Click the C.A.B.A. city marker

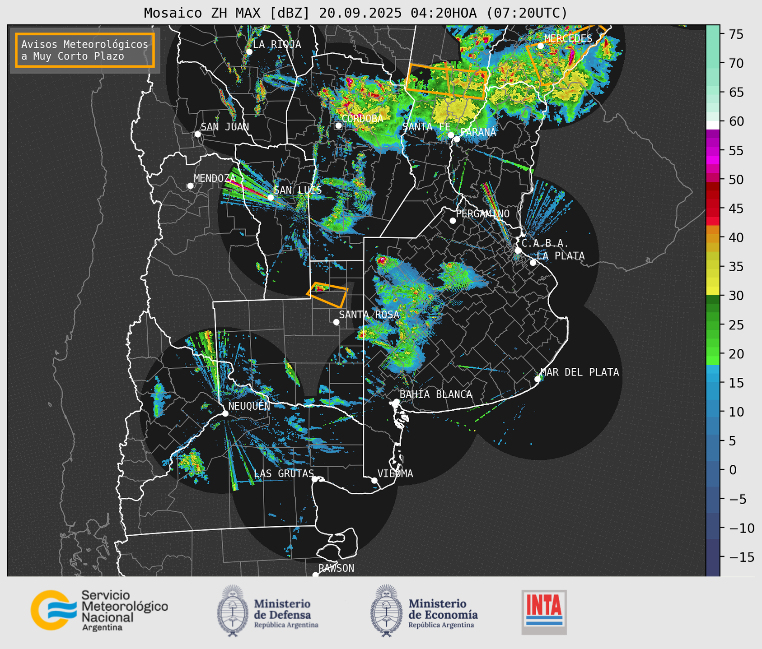[518, 250]
